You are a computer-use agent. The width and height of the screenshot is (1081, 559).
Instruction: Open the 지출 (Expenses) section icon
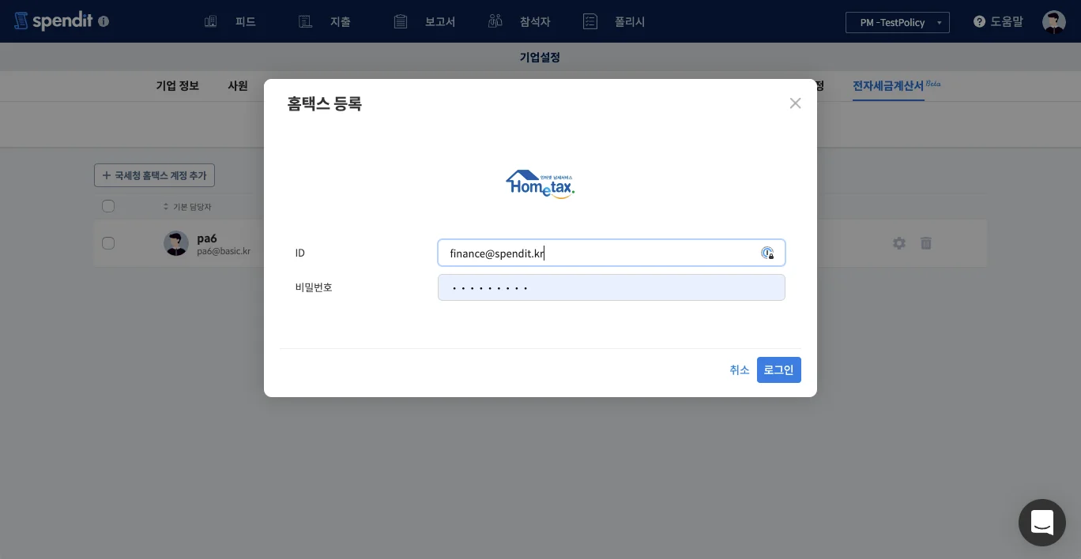(x=305, y=21)
